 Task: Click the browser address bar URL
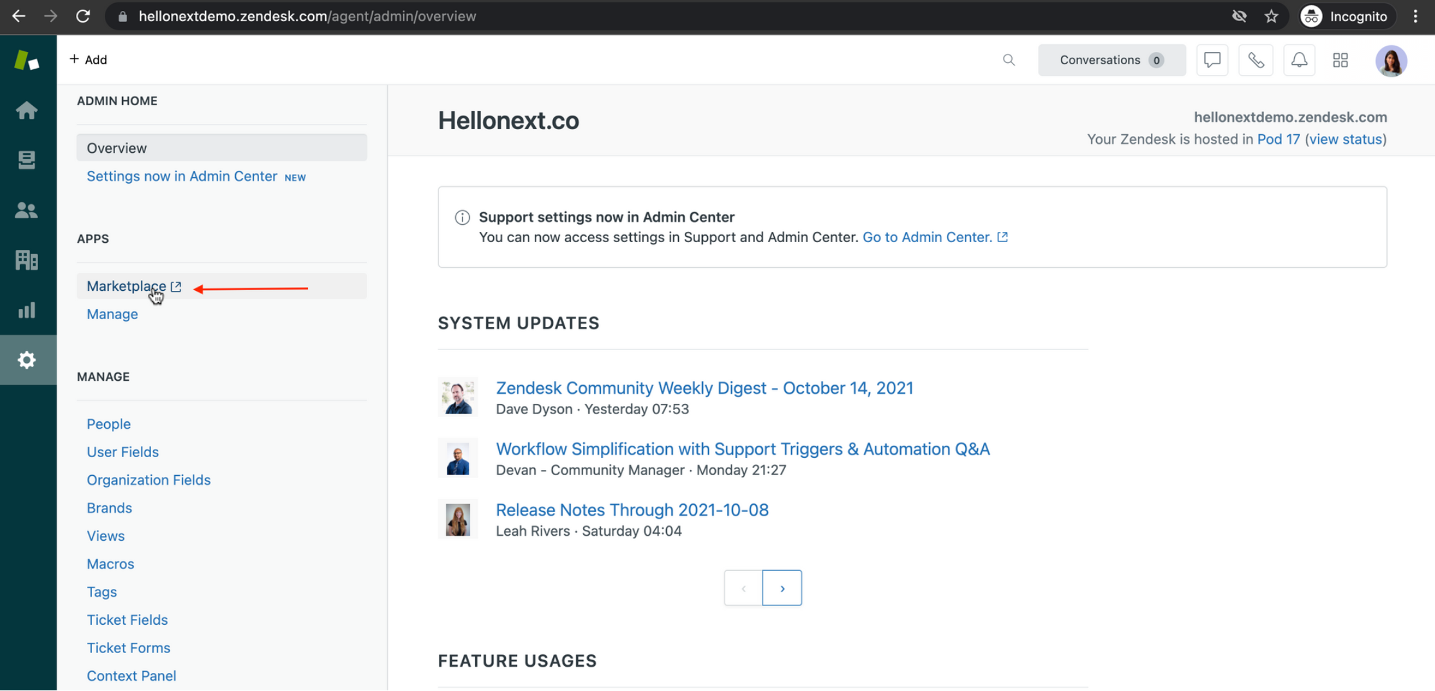(x=307, y=16)
